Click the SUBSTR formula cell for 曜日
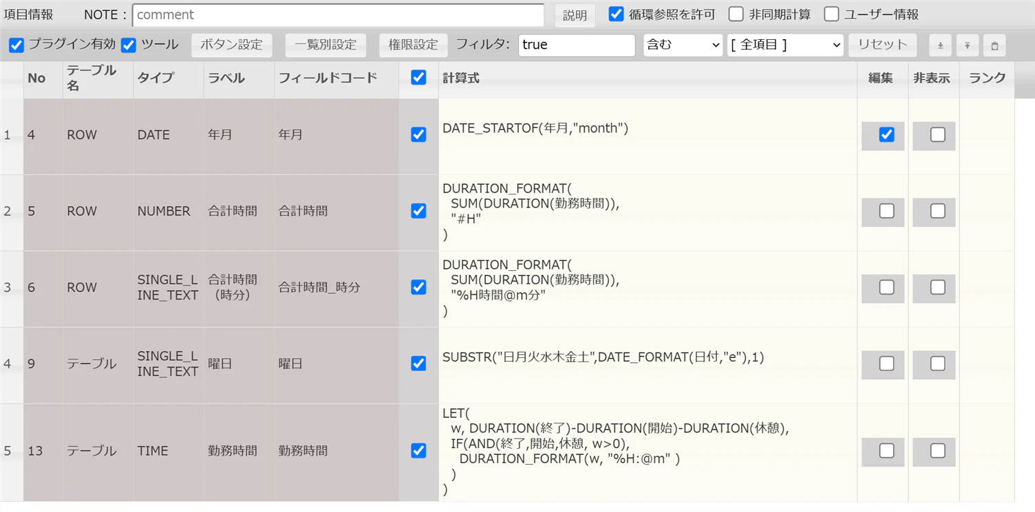The height and width of the screenshot is (512, 1035). (648, 365)
